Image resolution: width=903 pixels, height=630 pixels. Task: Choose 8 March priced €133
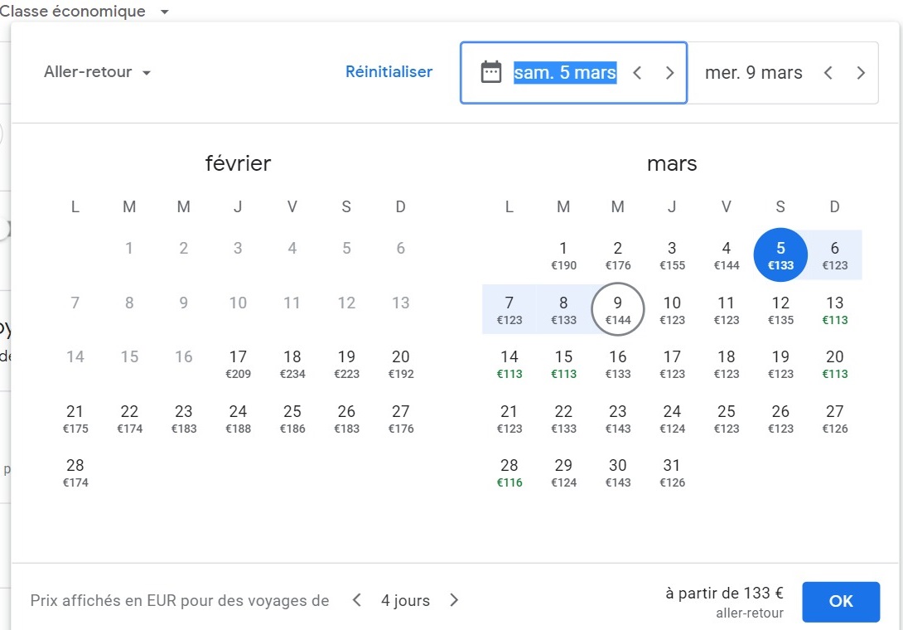click(563, 309)
